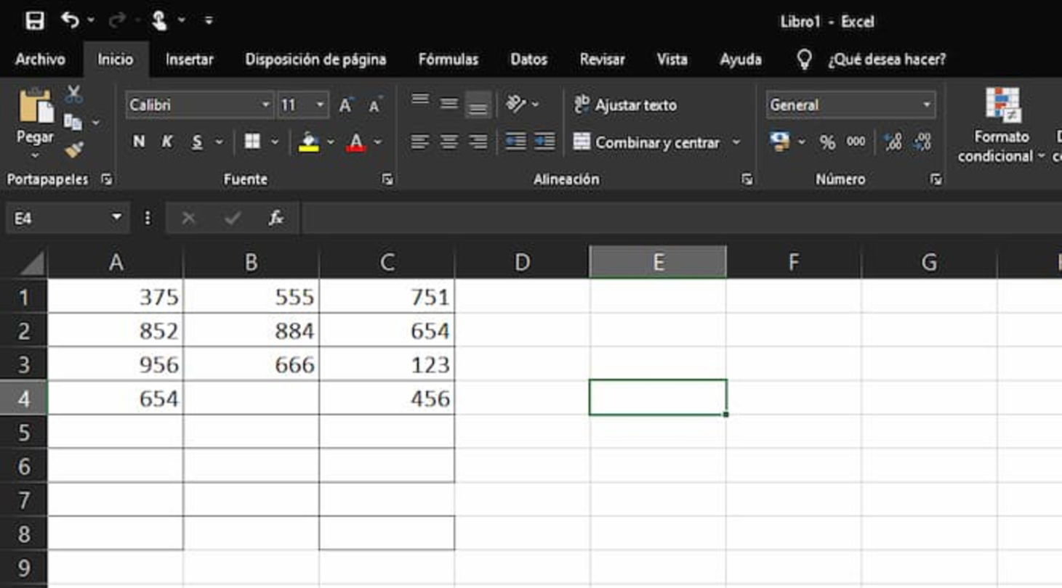Apply underline with the S icon
Viewport: 1062px width, 588px height.
point(194,142)
